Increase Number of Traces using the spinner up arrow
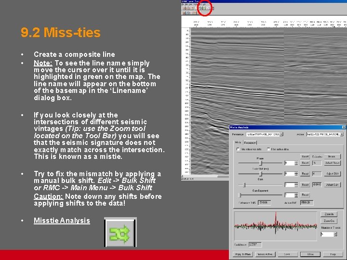This screenshot has height=260, width=347. (335, 233)
